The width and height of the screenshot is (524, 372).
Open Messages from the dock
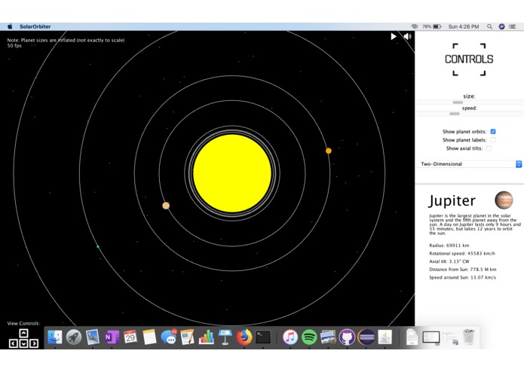coord(168,337)
